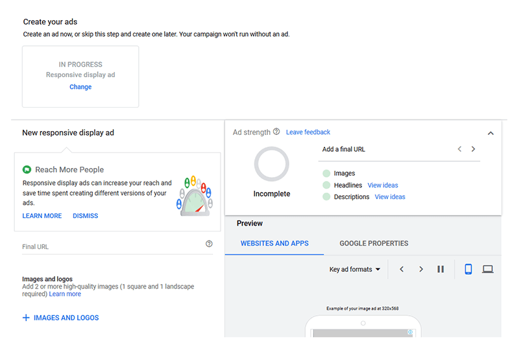Select the Websites and Apps tab
Screen dimensions: 519x347
(x=274, y=244)
